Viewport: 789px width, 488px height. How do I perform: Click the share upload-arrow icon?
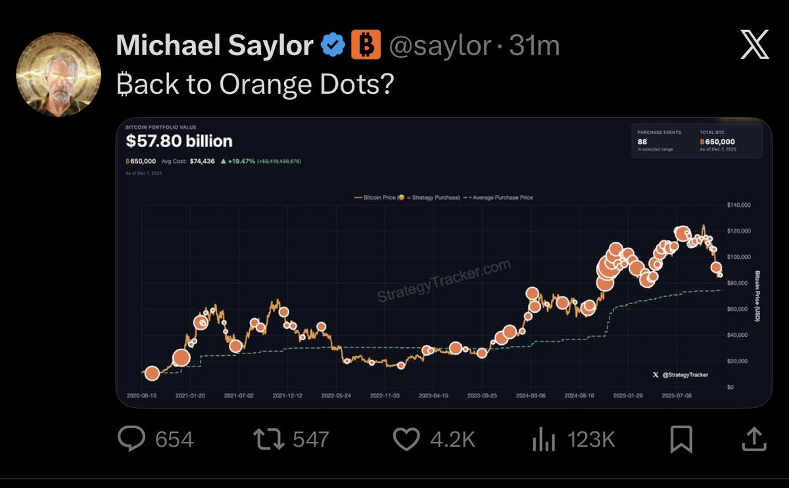point(753,439)
